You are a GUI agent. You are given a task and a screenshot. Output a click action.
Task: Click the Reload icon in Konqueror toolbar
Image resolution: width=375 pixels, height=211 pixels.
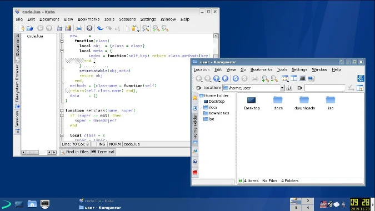(236, 78)
